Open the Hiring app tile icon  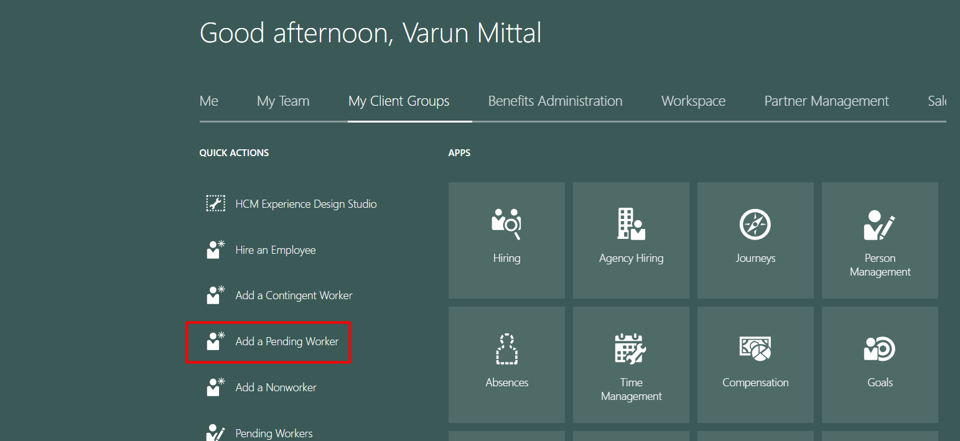click(x=506, y=225)
